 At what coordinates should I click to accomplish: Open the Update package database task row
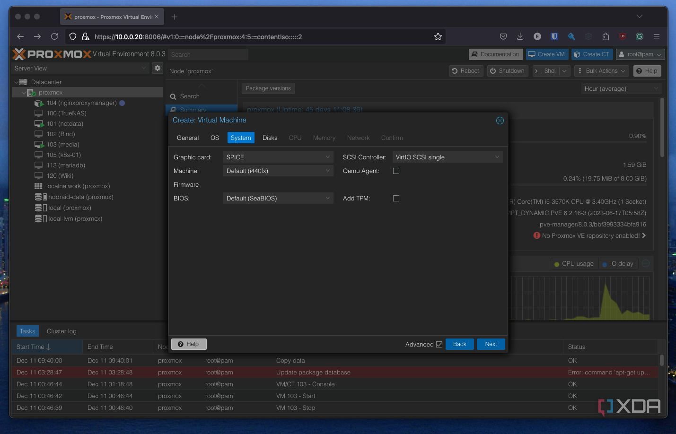pos(334,373)
